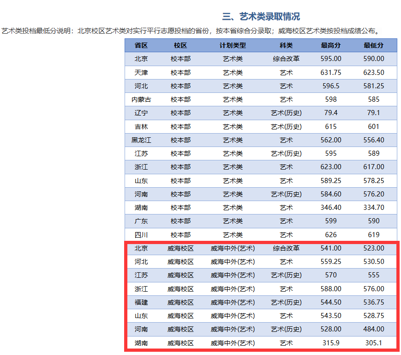Click the 内蒙古 province cell
This screenshot has width=401, height=355.
[141, 99]
